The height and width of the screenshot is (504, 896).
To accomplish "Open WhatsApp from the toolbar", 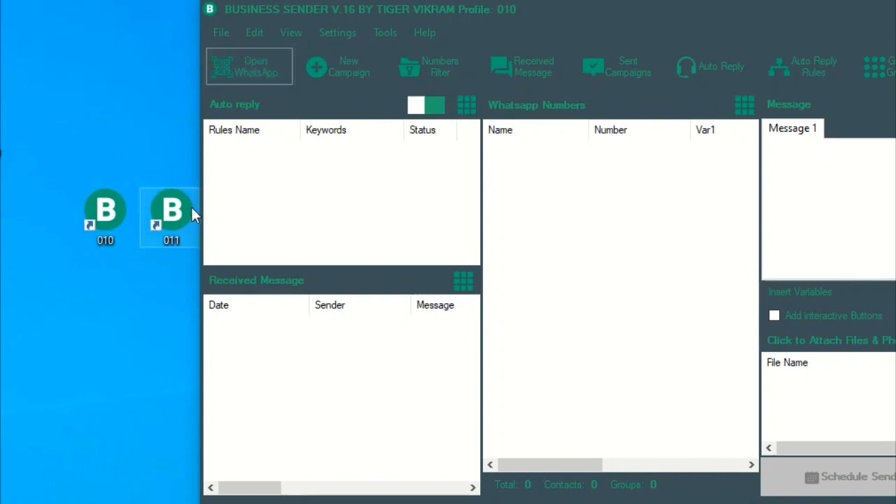I will click(x=249, y=66).
